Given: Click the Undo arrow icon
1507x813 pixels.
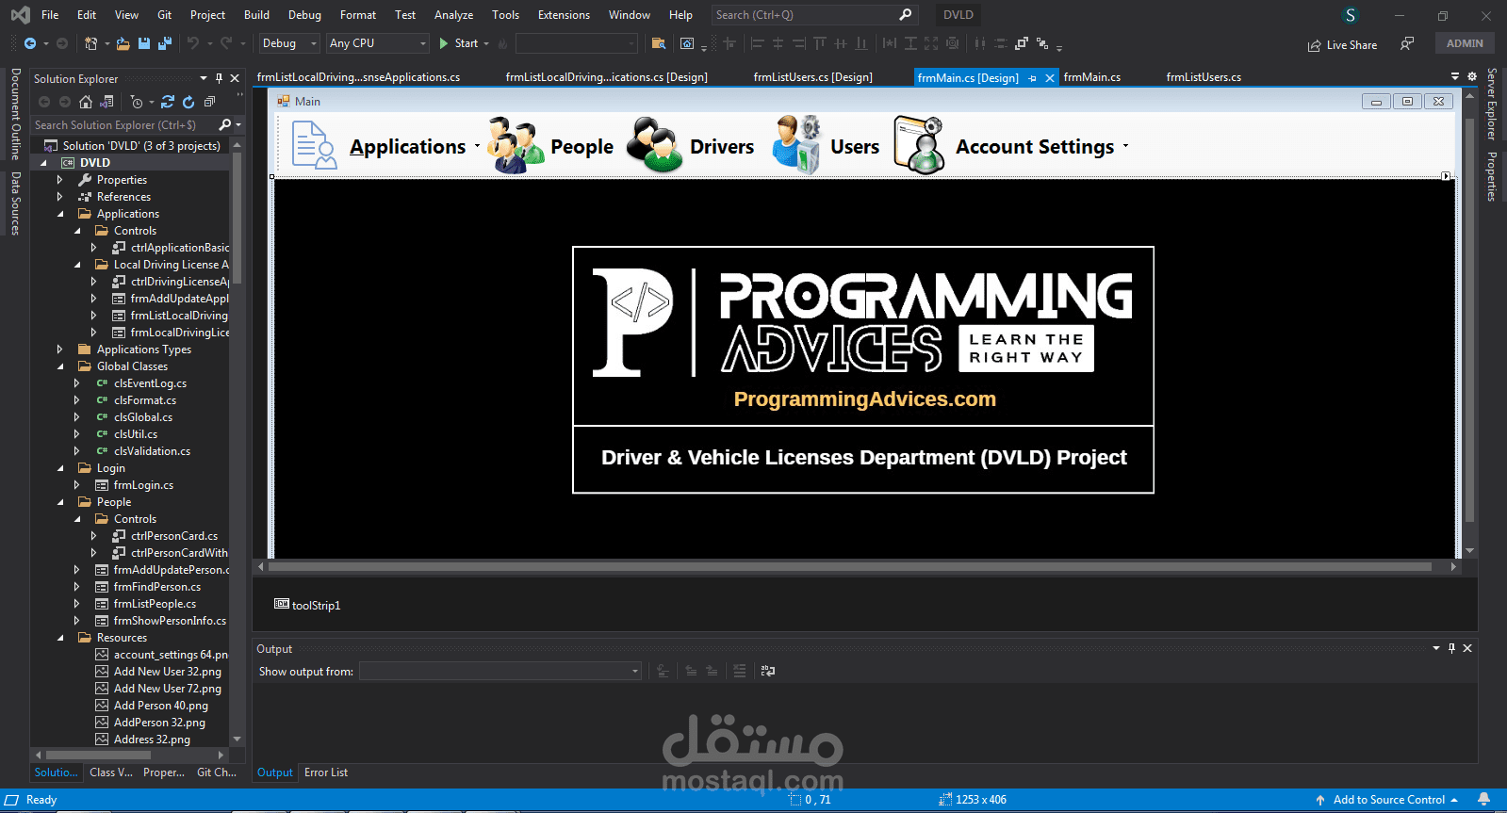Looking at the screenshot, I should tap(193, 43).
